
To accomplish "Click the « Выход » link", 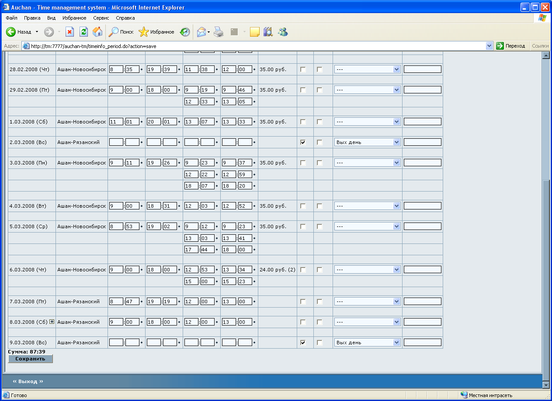I will pyautogui.click(x=28, y=381).
